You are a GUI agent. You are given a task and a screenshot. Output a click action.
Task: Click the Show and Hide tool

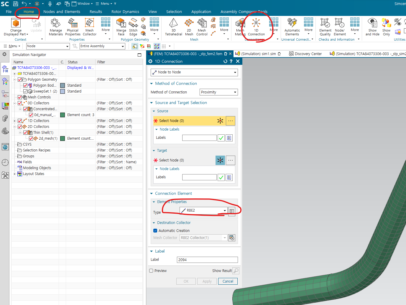372,27
